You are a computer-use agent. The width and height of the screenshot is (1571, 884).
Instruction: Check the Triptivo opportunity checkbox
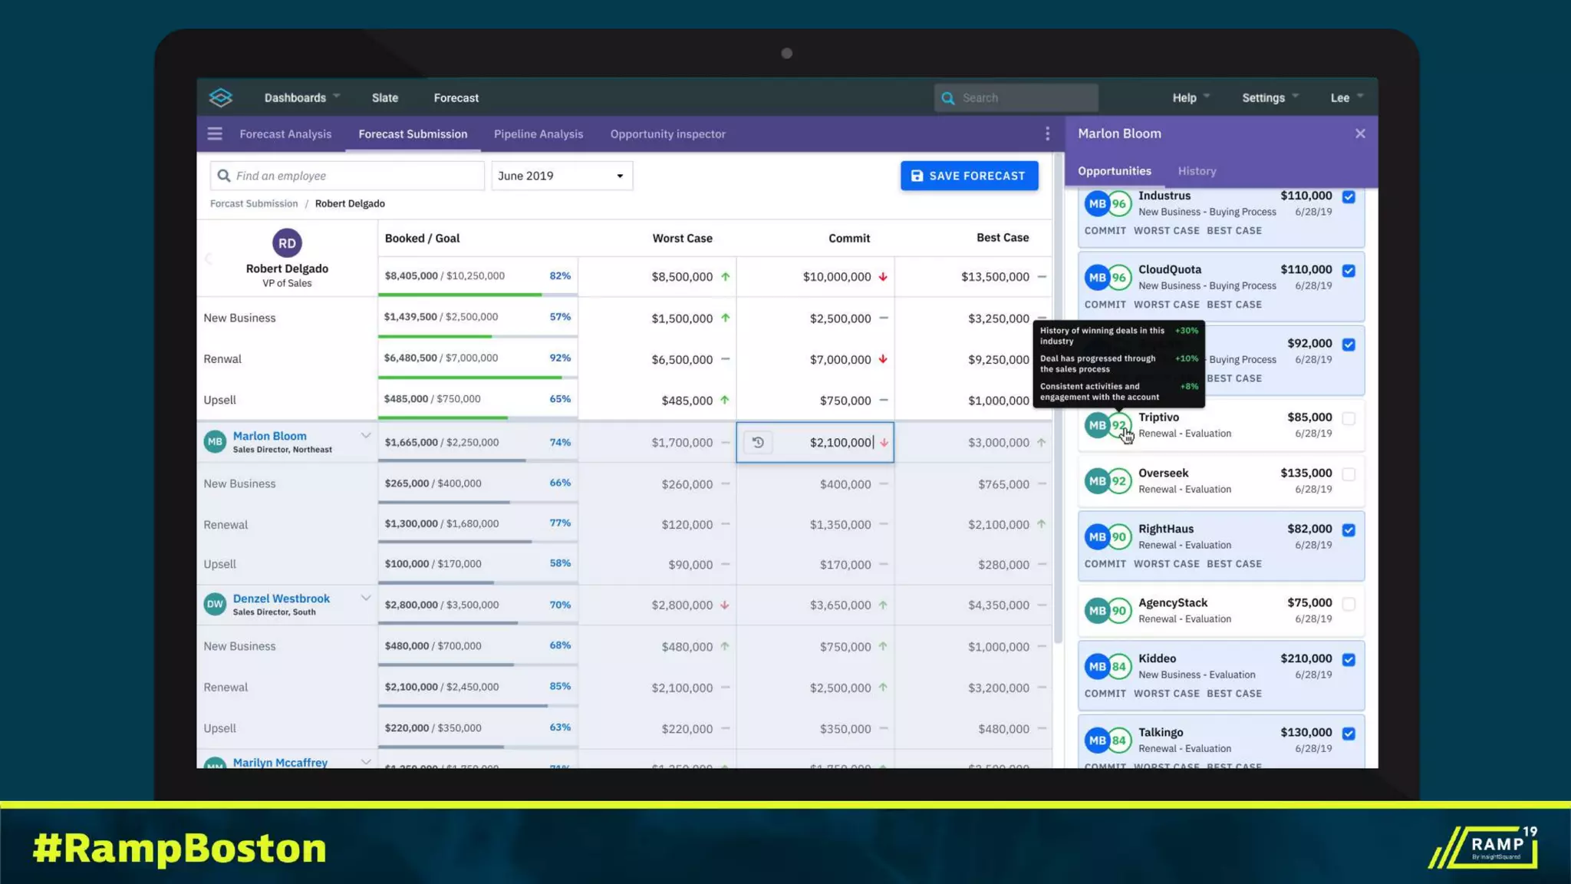[x=1349, y=419]
